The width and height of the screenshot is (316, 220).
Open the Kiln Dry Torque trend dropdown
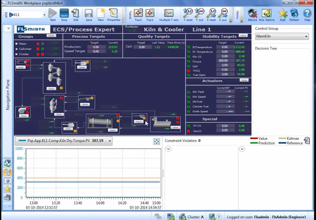coord(109,141)
